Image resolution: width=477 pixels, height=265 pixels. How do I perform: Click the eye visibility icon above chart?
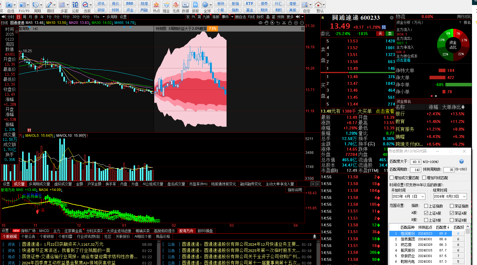[260, 23]
